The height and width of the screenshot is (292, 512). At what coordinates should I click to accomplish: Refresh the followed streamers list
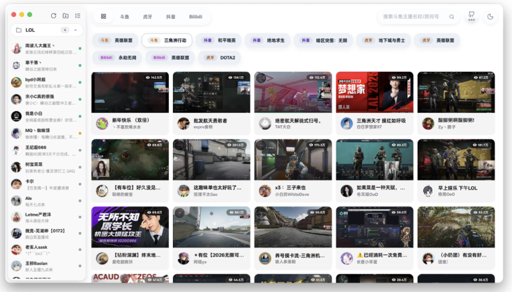pos(53,16)
